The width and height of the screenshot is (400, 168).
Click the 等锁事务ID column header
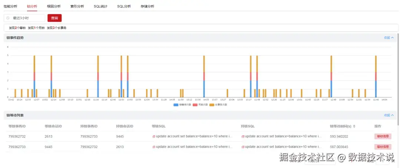point(17,126)
